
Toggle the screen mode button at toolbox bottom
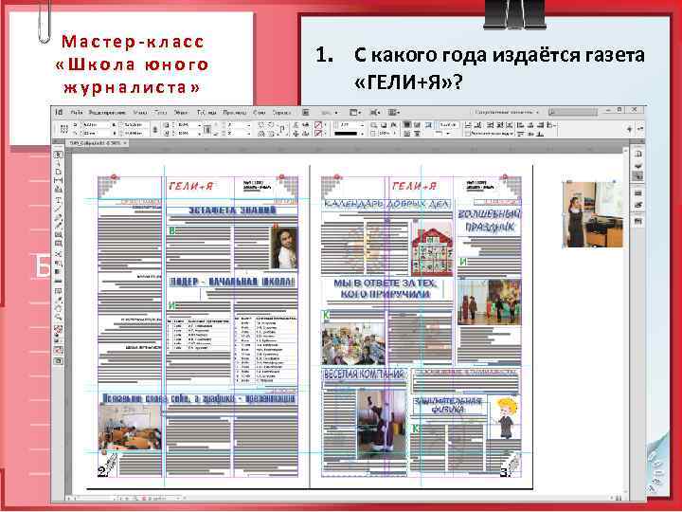pos(58,361)
